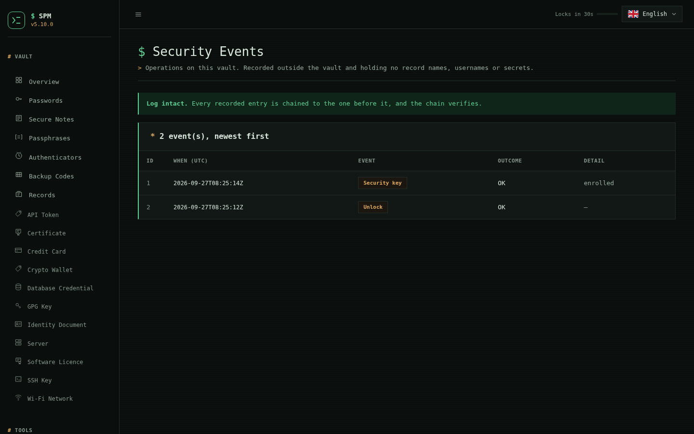The image size is (694, 434).
Task: Click the Identity Document card icon
Action: (x=18, y=324)
